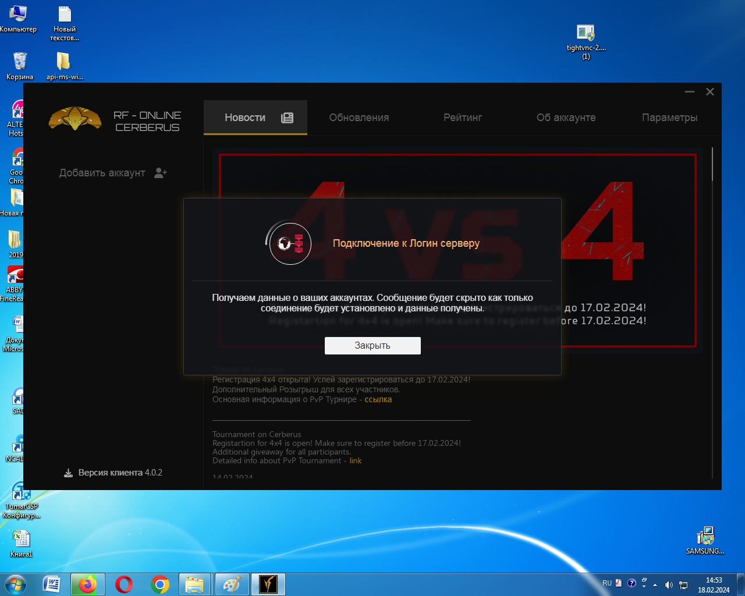Click the add-user icon beside Добавить аккаунт
Viewport: 745px width, 596px height.
[161, 173]
